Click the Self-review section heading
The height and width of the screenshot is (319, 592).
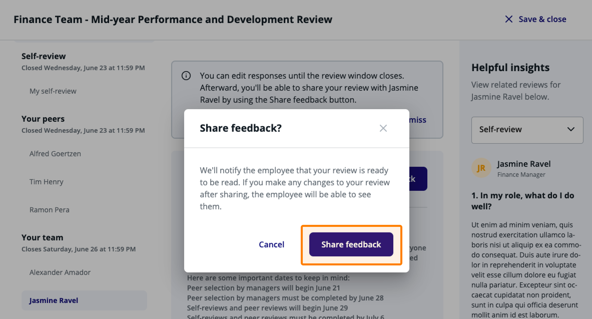coord(44,56)
